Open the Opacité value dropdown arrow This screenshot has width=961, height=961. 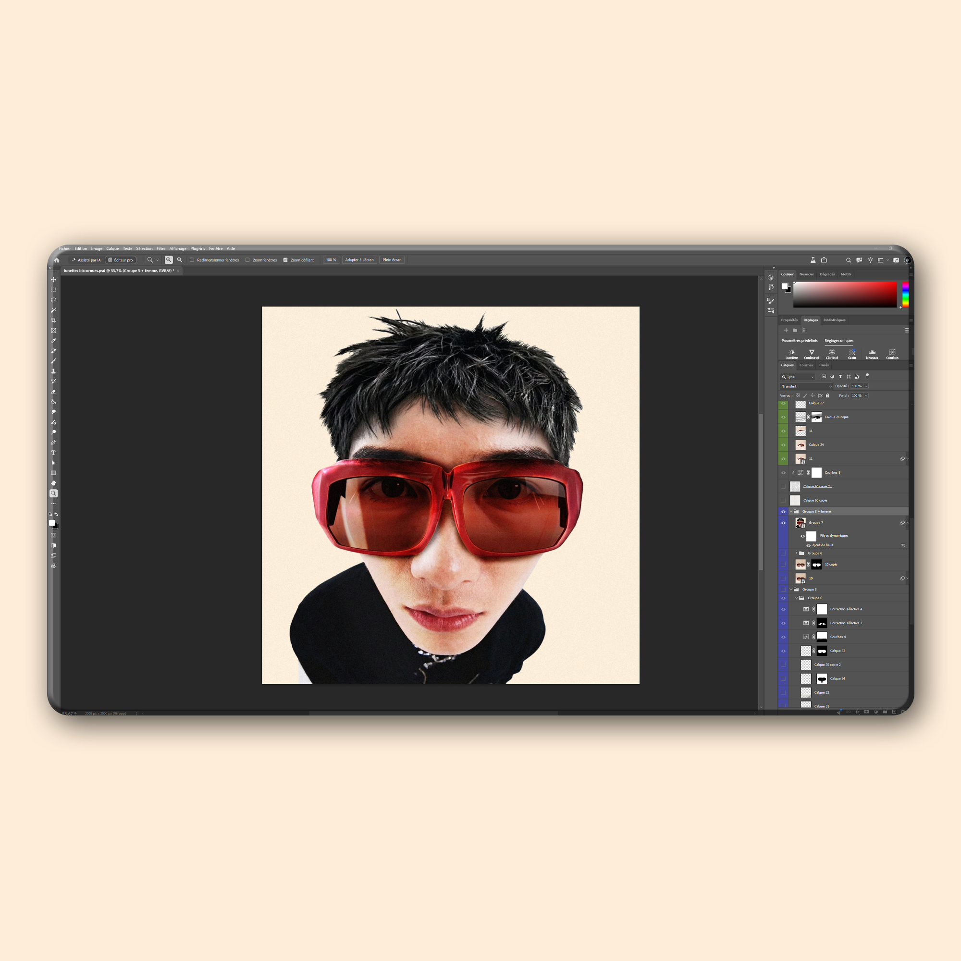coord(866,386)
